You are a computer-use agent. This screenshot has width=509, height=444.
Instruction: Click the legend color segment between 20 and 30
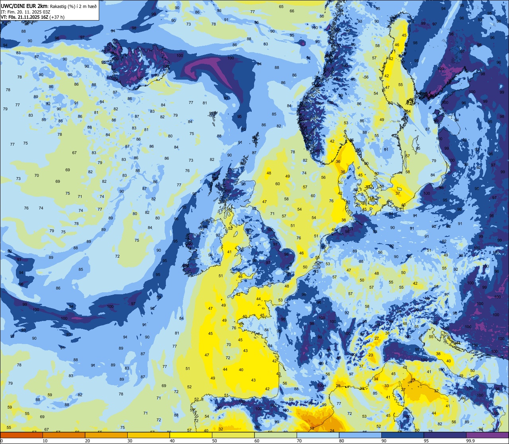point(106,435)
